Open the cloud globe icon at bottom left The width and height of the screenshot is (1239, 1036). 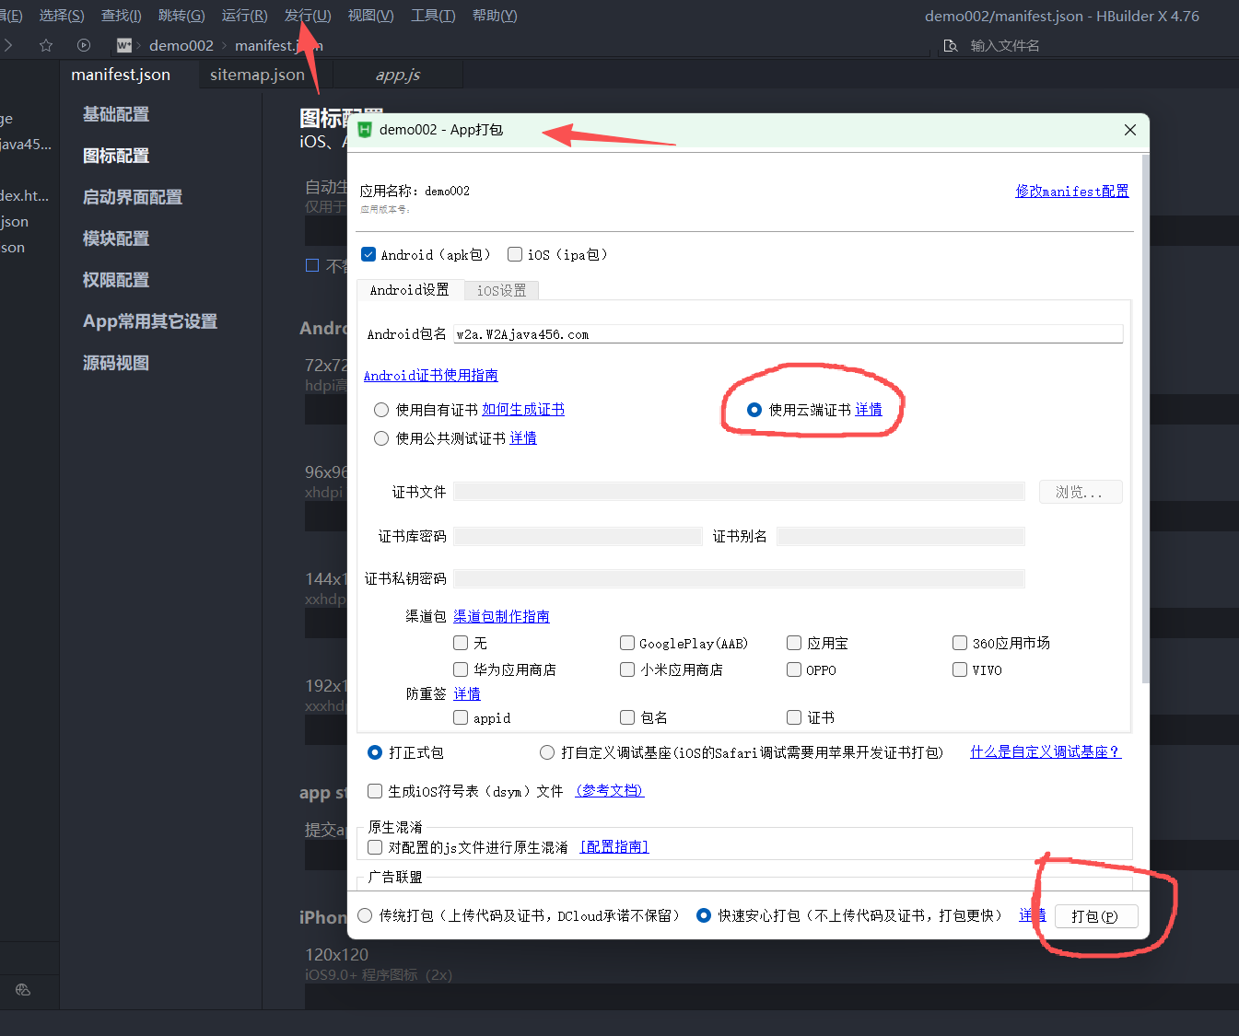[x=23, y=990]
